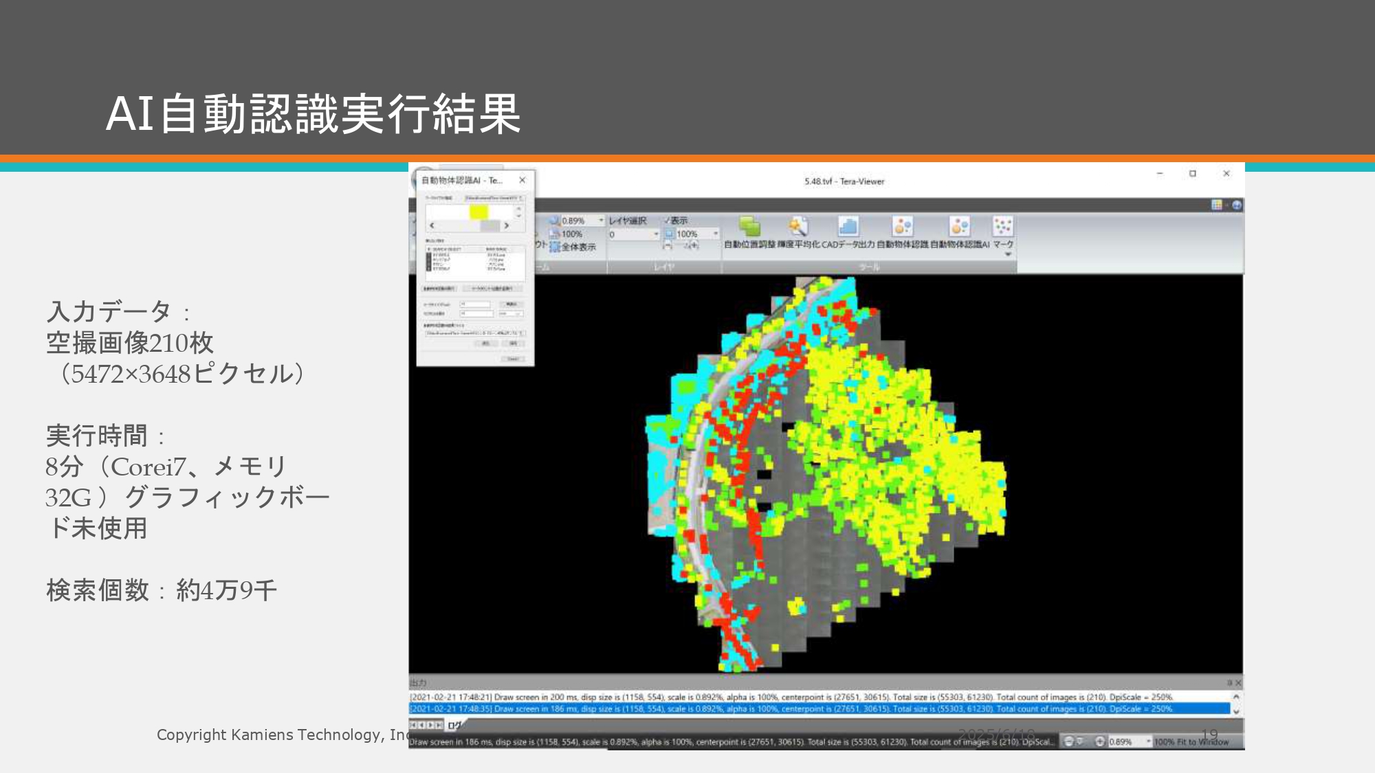Open the CADデータ出力 tool
The image size is (1375, 773).
point(848,227)
